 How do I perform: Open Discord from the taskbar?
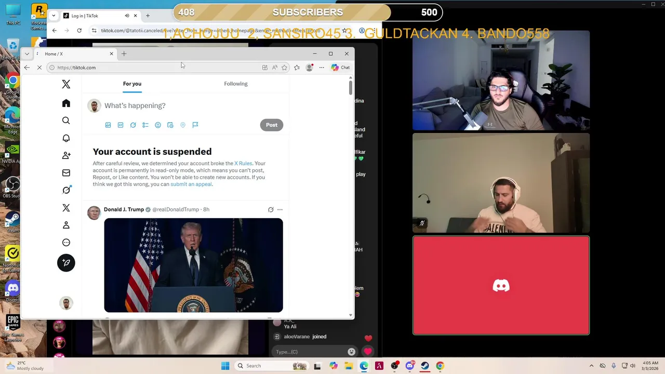410,366
